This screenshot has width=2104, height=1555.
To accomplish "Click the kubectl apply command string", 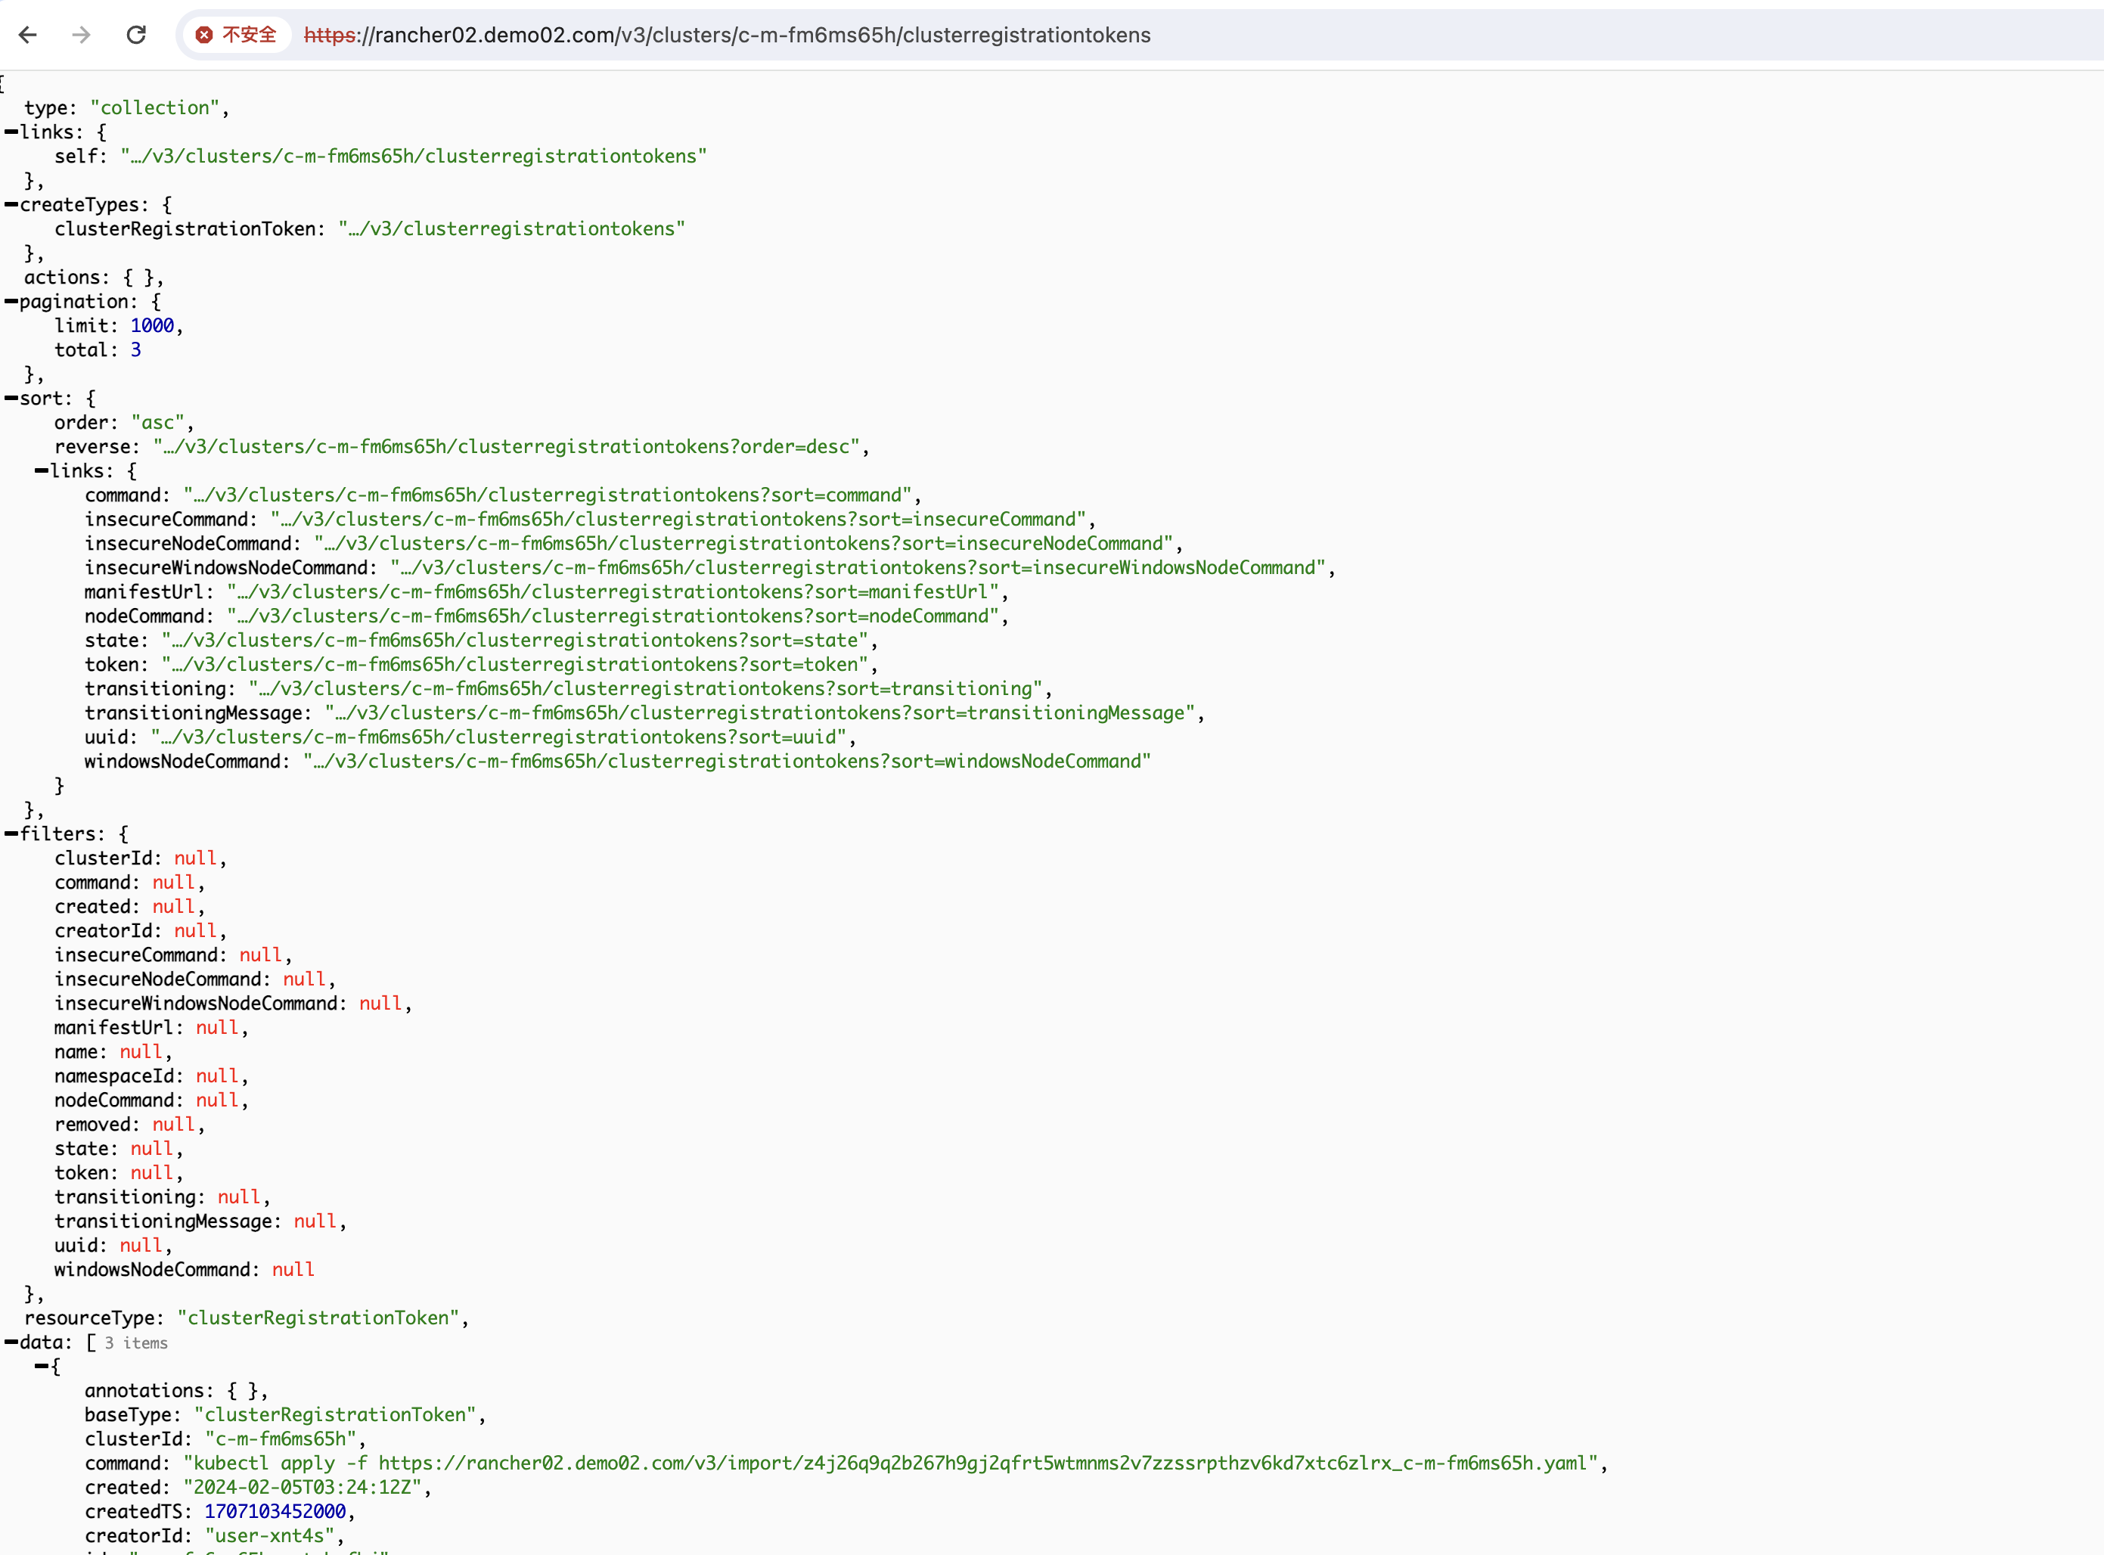I will point(891,1463).
